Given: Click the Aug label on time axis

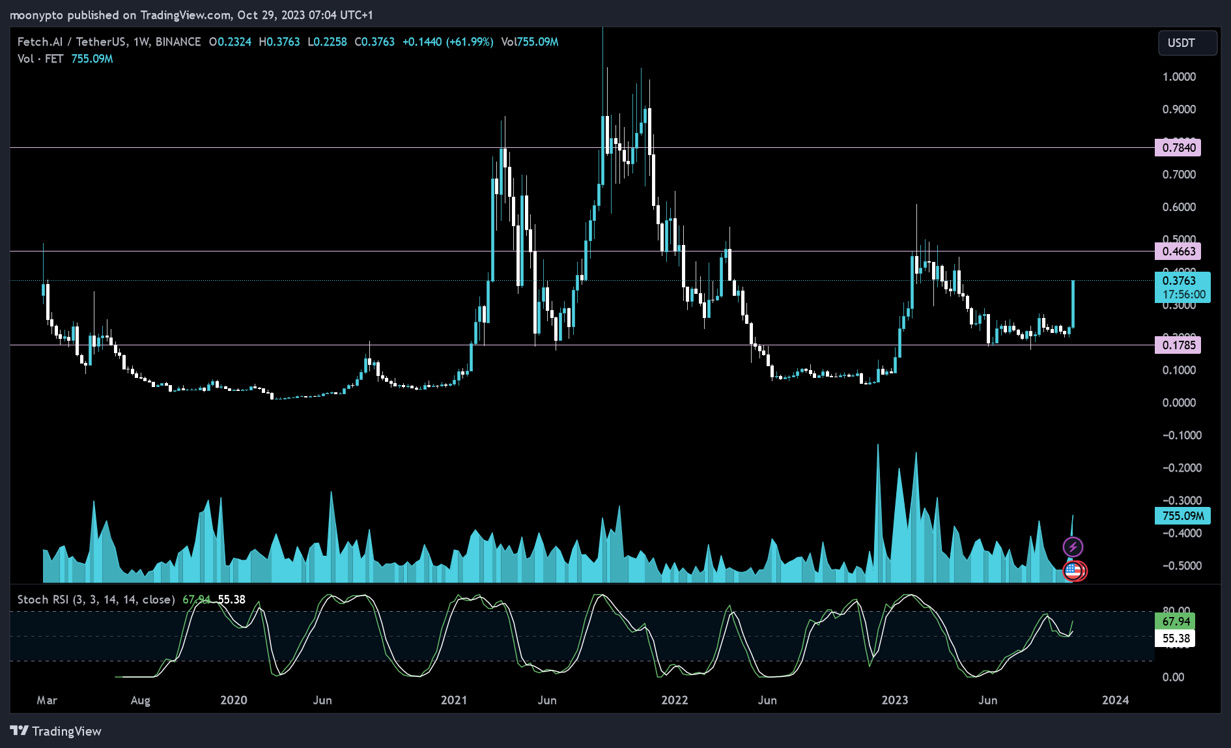Looking at the screenshot, I should coord(141,700).
